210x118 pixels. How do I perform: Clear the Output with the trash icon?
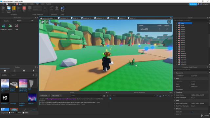click(104, 96)
